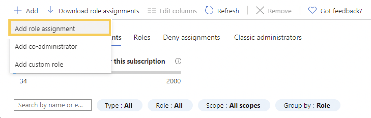Click the heart feedback icon

(x=312, y=10)
